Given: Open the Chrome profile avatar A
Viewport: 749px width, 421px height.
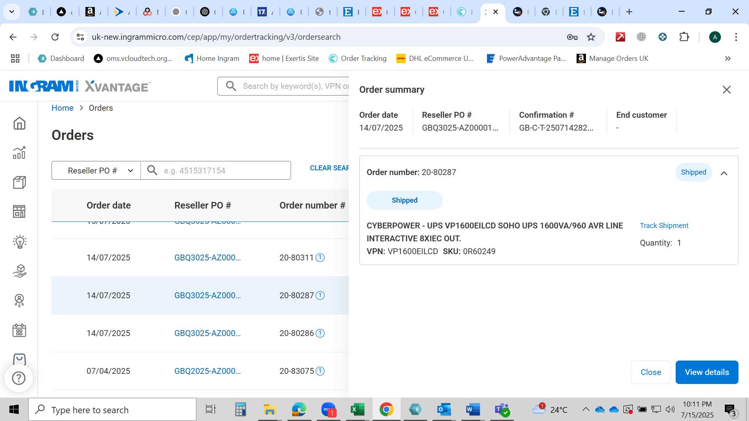Looking at the screenshot, I should [715, 37].
